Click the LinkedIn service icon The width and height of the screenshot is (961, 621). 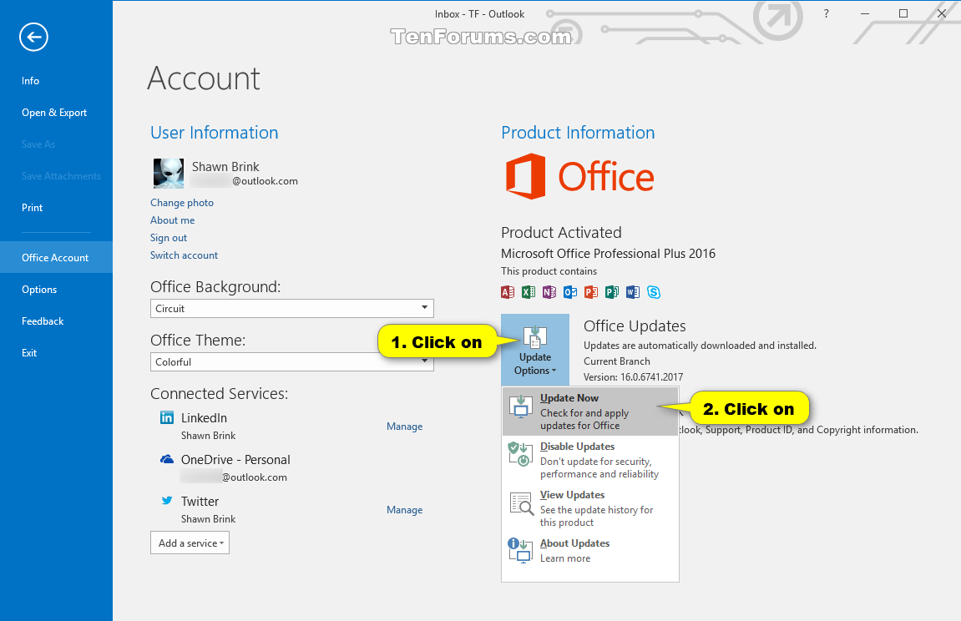click(x=167, y=417)
